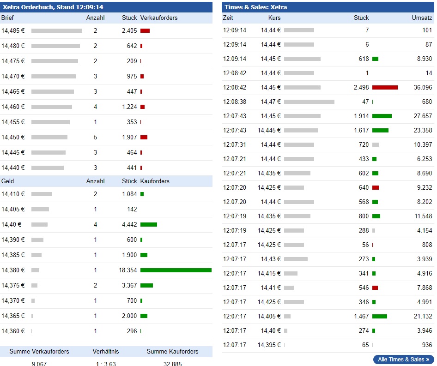Select the Geld price 14,385 €
Image resolution: width=437 pixels, height=366 pixels.
pyautogui.click(x=13, y=255)
